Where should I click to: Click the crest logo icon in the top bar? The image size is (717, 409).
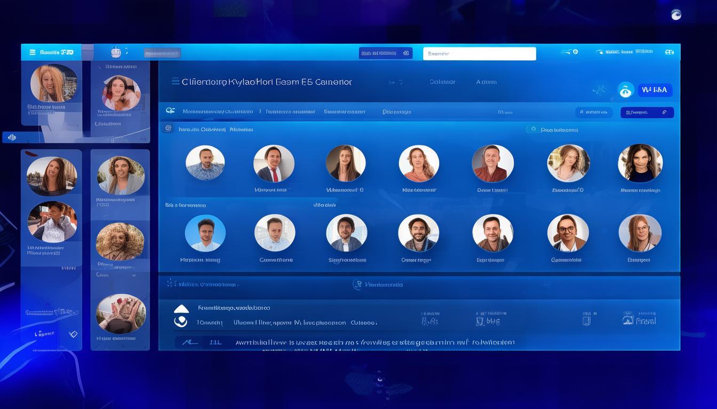116,52
